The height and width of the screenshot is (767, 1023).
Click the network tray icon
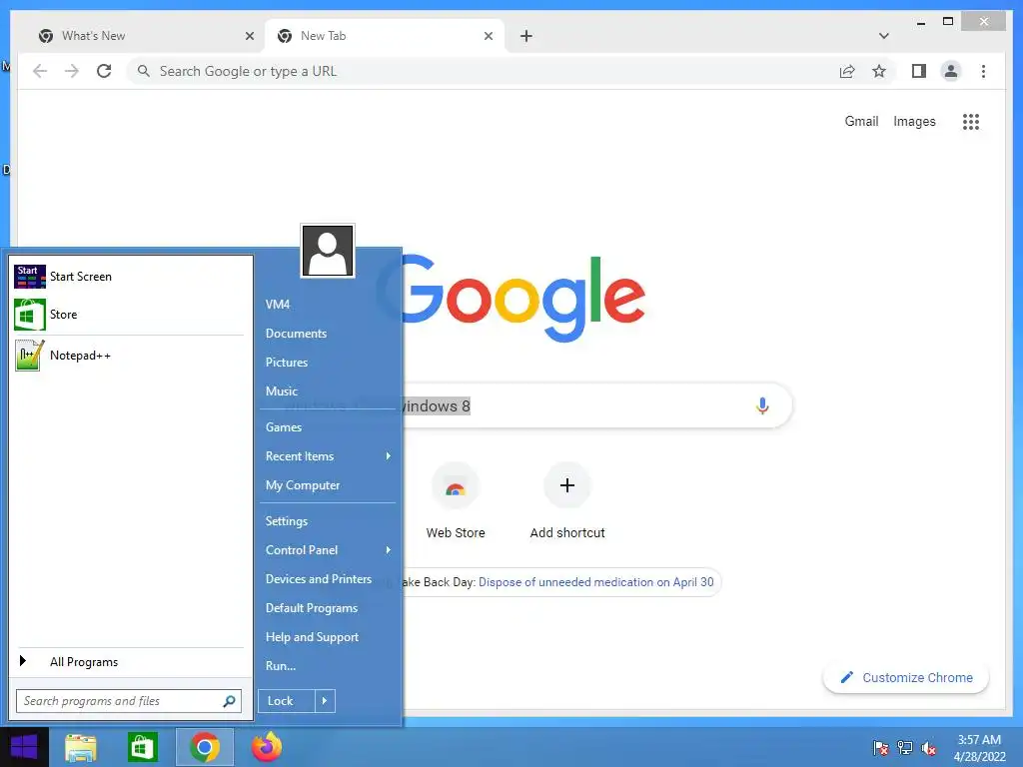(905, 748)
